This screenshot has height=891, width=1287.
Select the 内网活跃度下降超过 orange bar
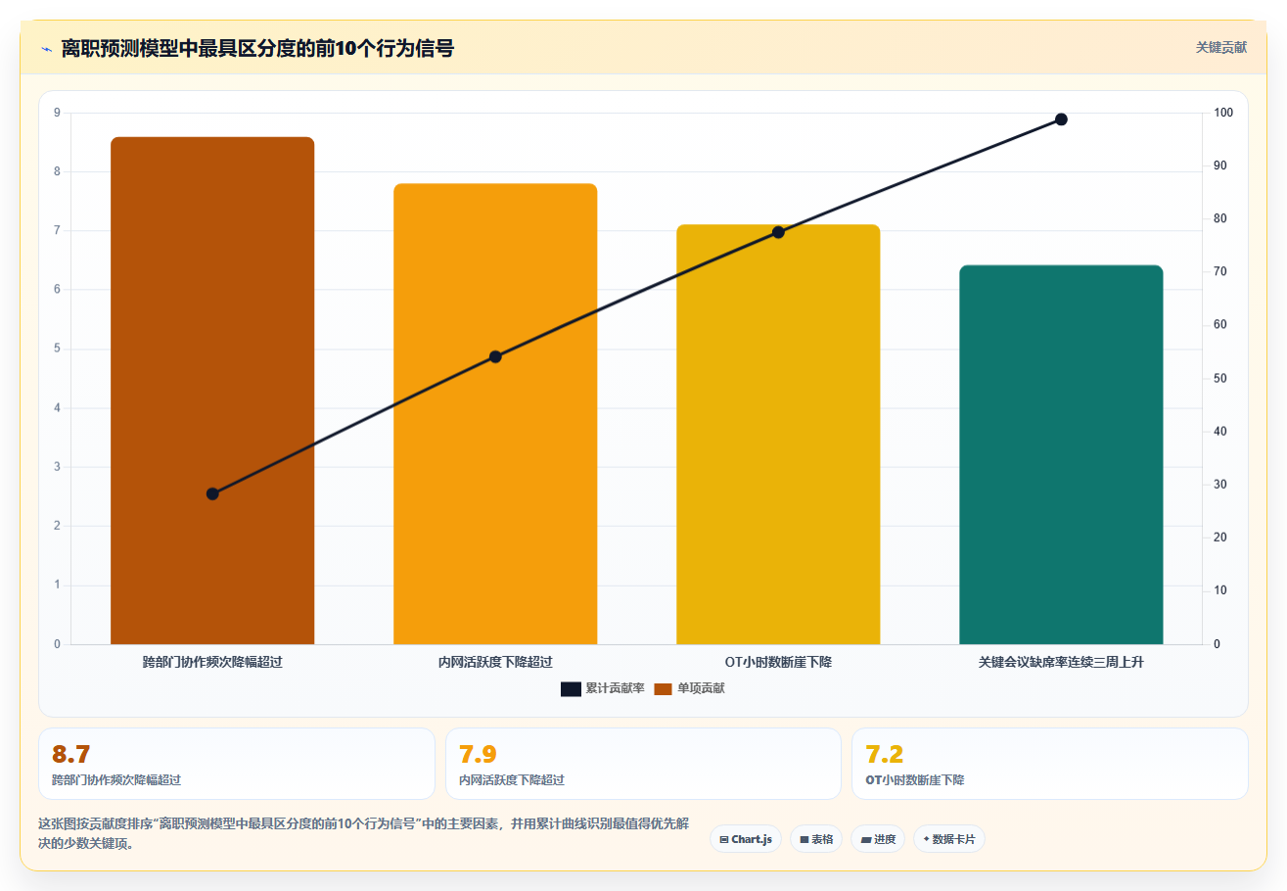pyautogui.click(x=495, y=414)
